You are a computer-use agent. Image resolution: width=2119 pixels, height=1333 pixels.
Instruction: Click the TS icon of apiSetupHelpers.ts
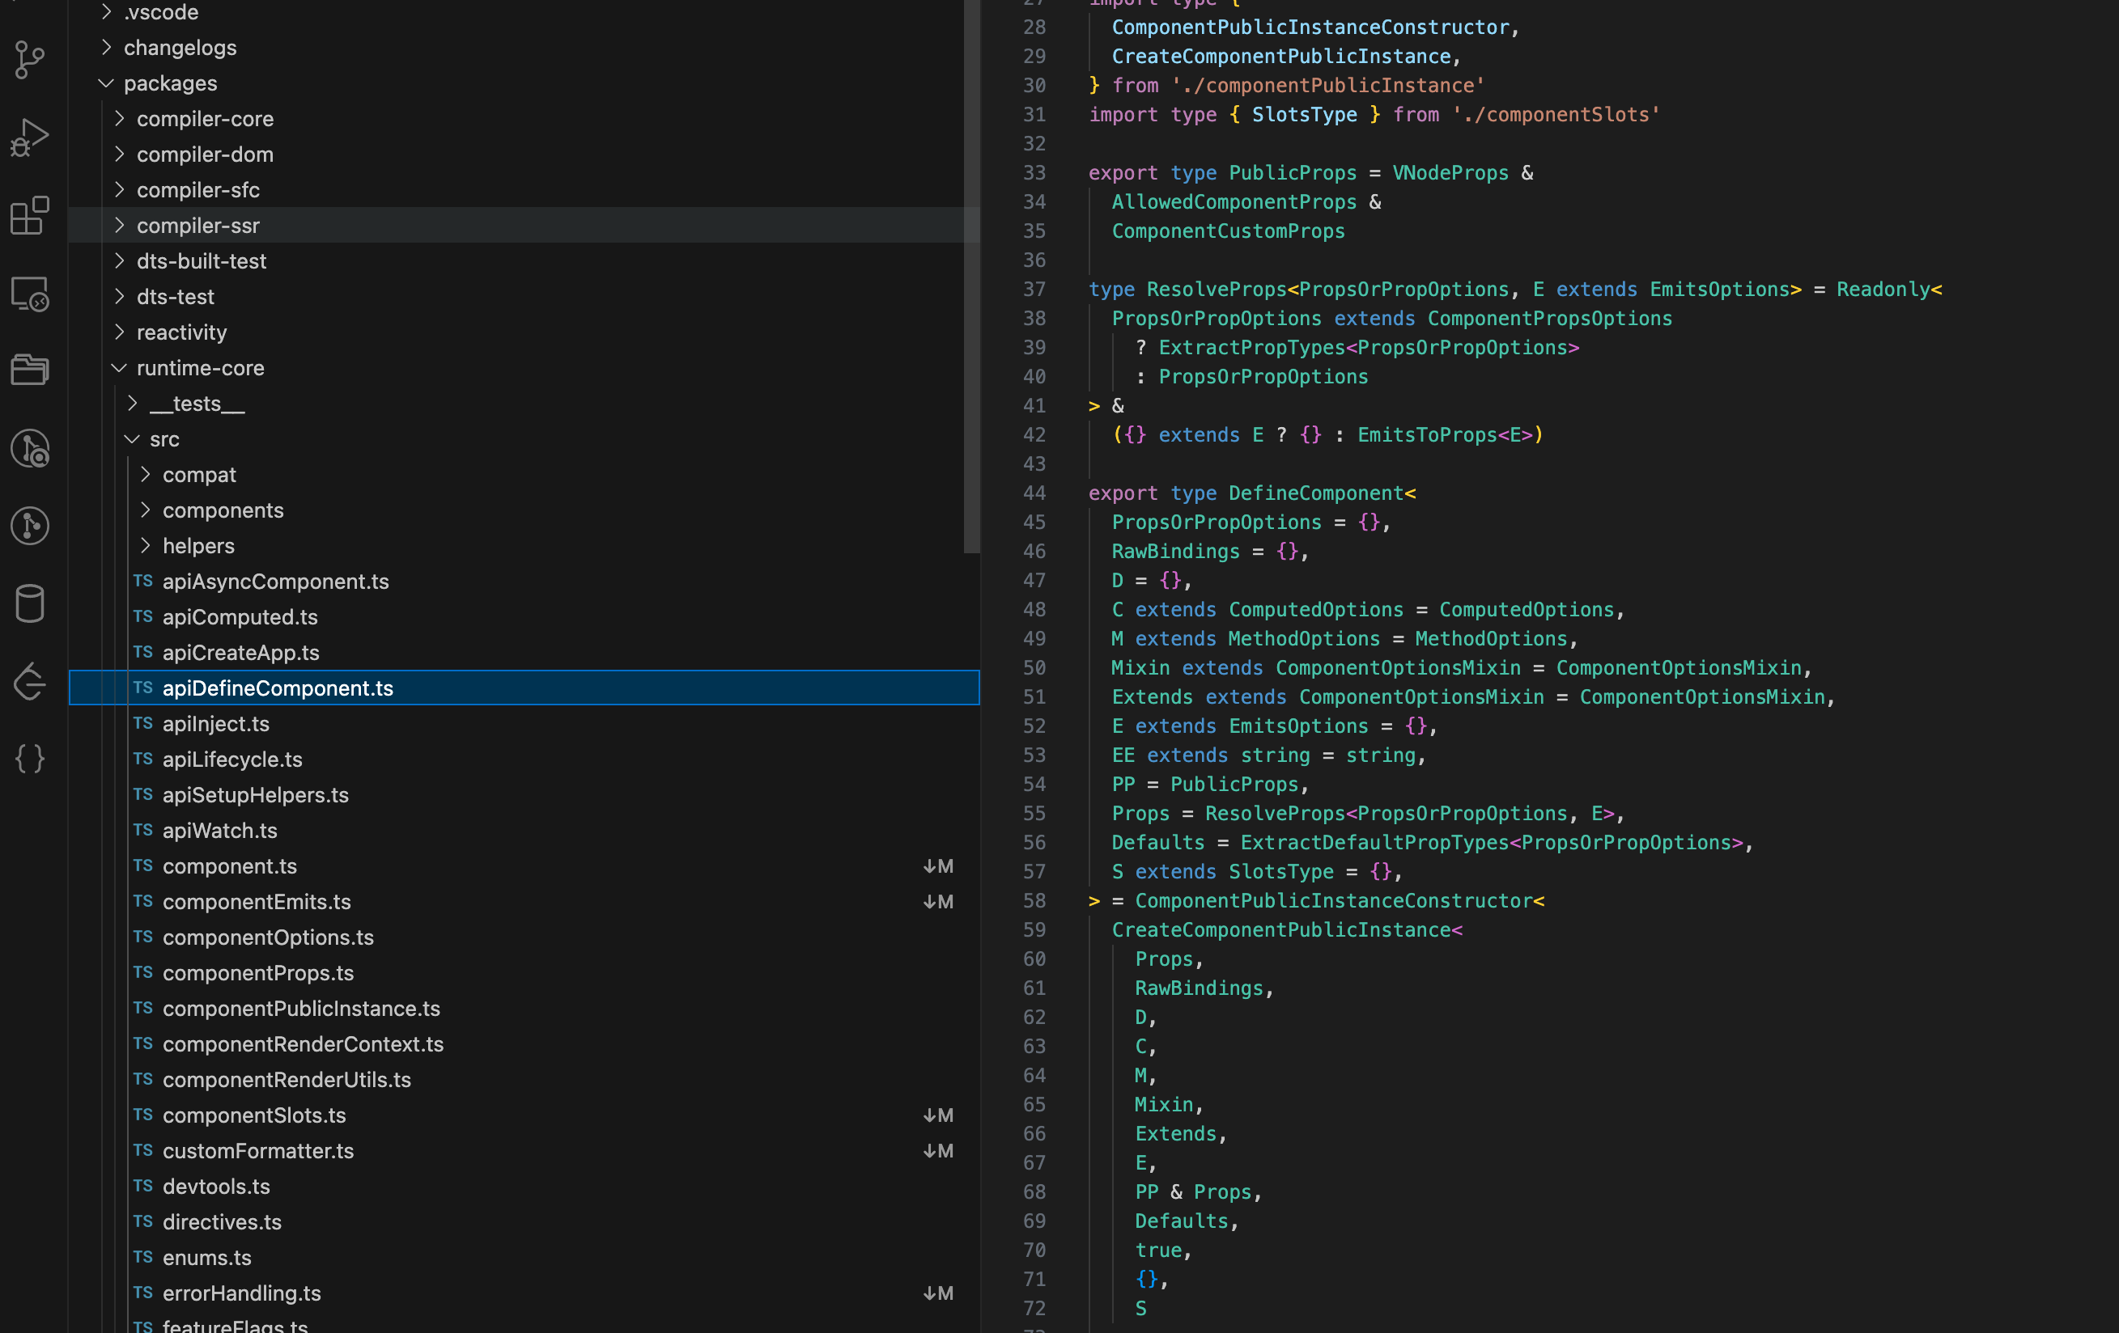click(142, 795)
